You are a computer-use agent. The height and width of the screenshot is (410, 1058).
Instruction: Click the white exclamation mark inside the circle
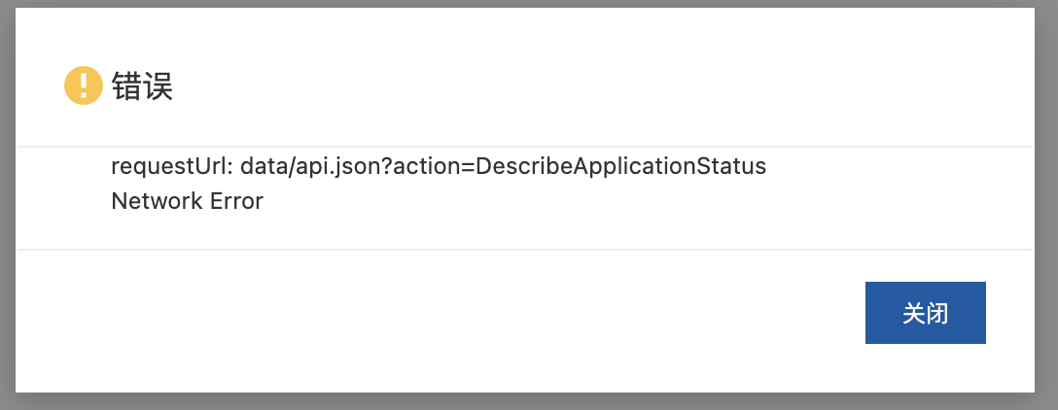[83, 85]
